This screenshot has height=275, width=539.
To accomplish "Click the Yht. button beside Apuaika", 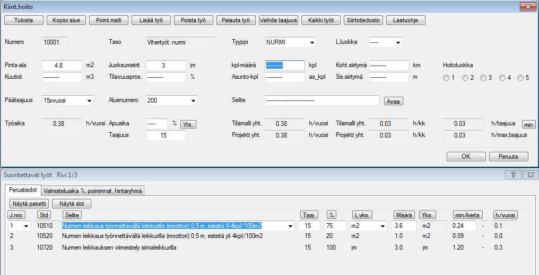I will (x=188, y=124).
